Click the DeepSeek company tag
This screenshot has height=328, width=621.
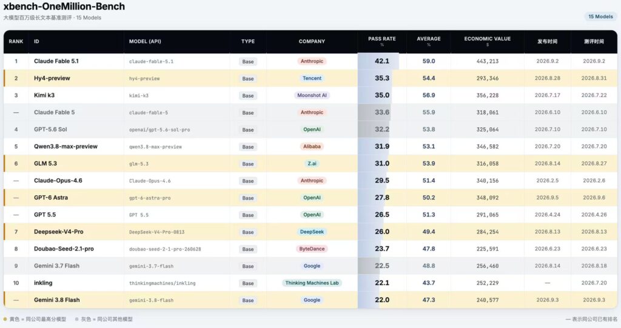point(312,232)
